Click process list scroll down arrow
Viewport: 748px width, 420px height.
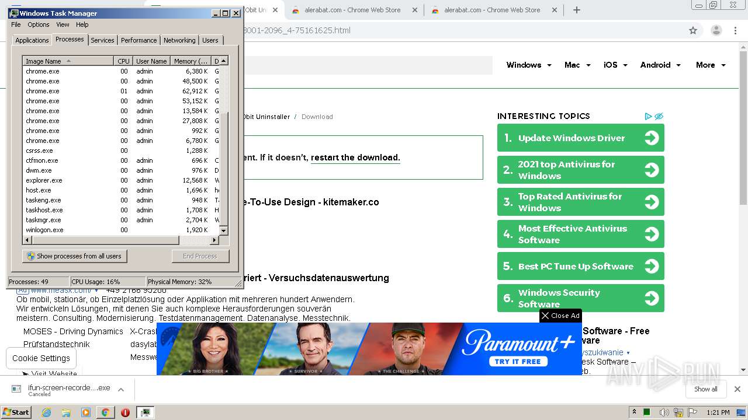point(223,232)
